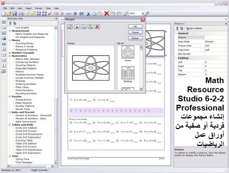
Task: Collapse the Measurement tree group
Action: (10, 31)
